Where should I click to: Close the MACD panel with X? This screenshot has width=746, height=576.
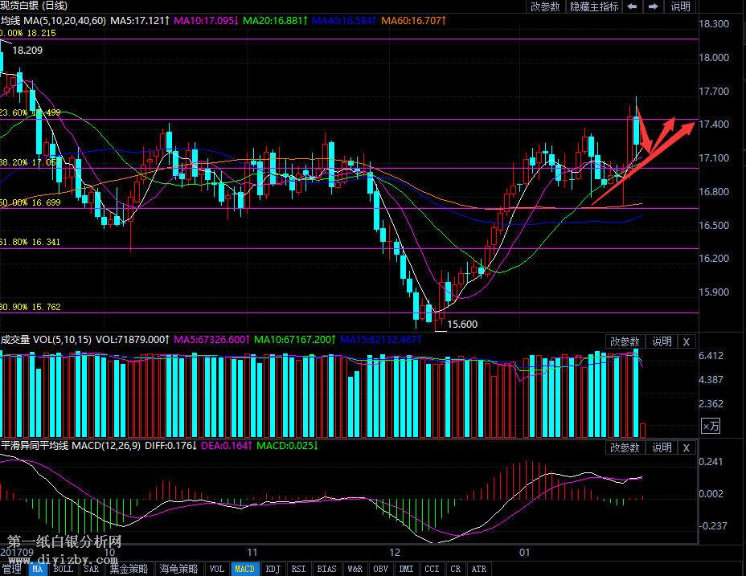pos(686,447)
